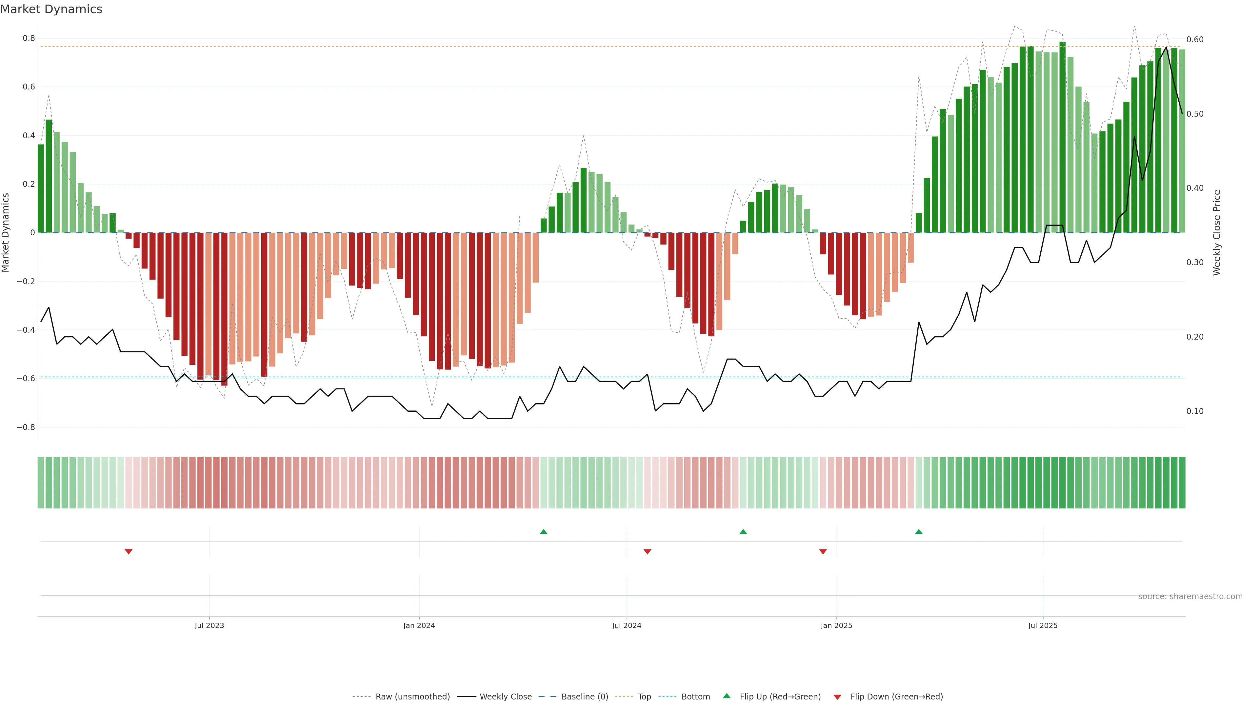Click the green flip-up marker between Jul 2024 and Jan 2025
Screen dimensions: 1259x708
point(743,532)
